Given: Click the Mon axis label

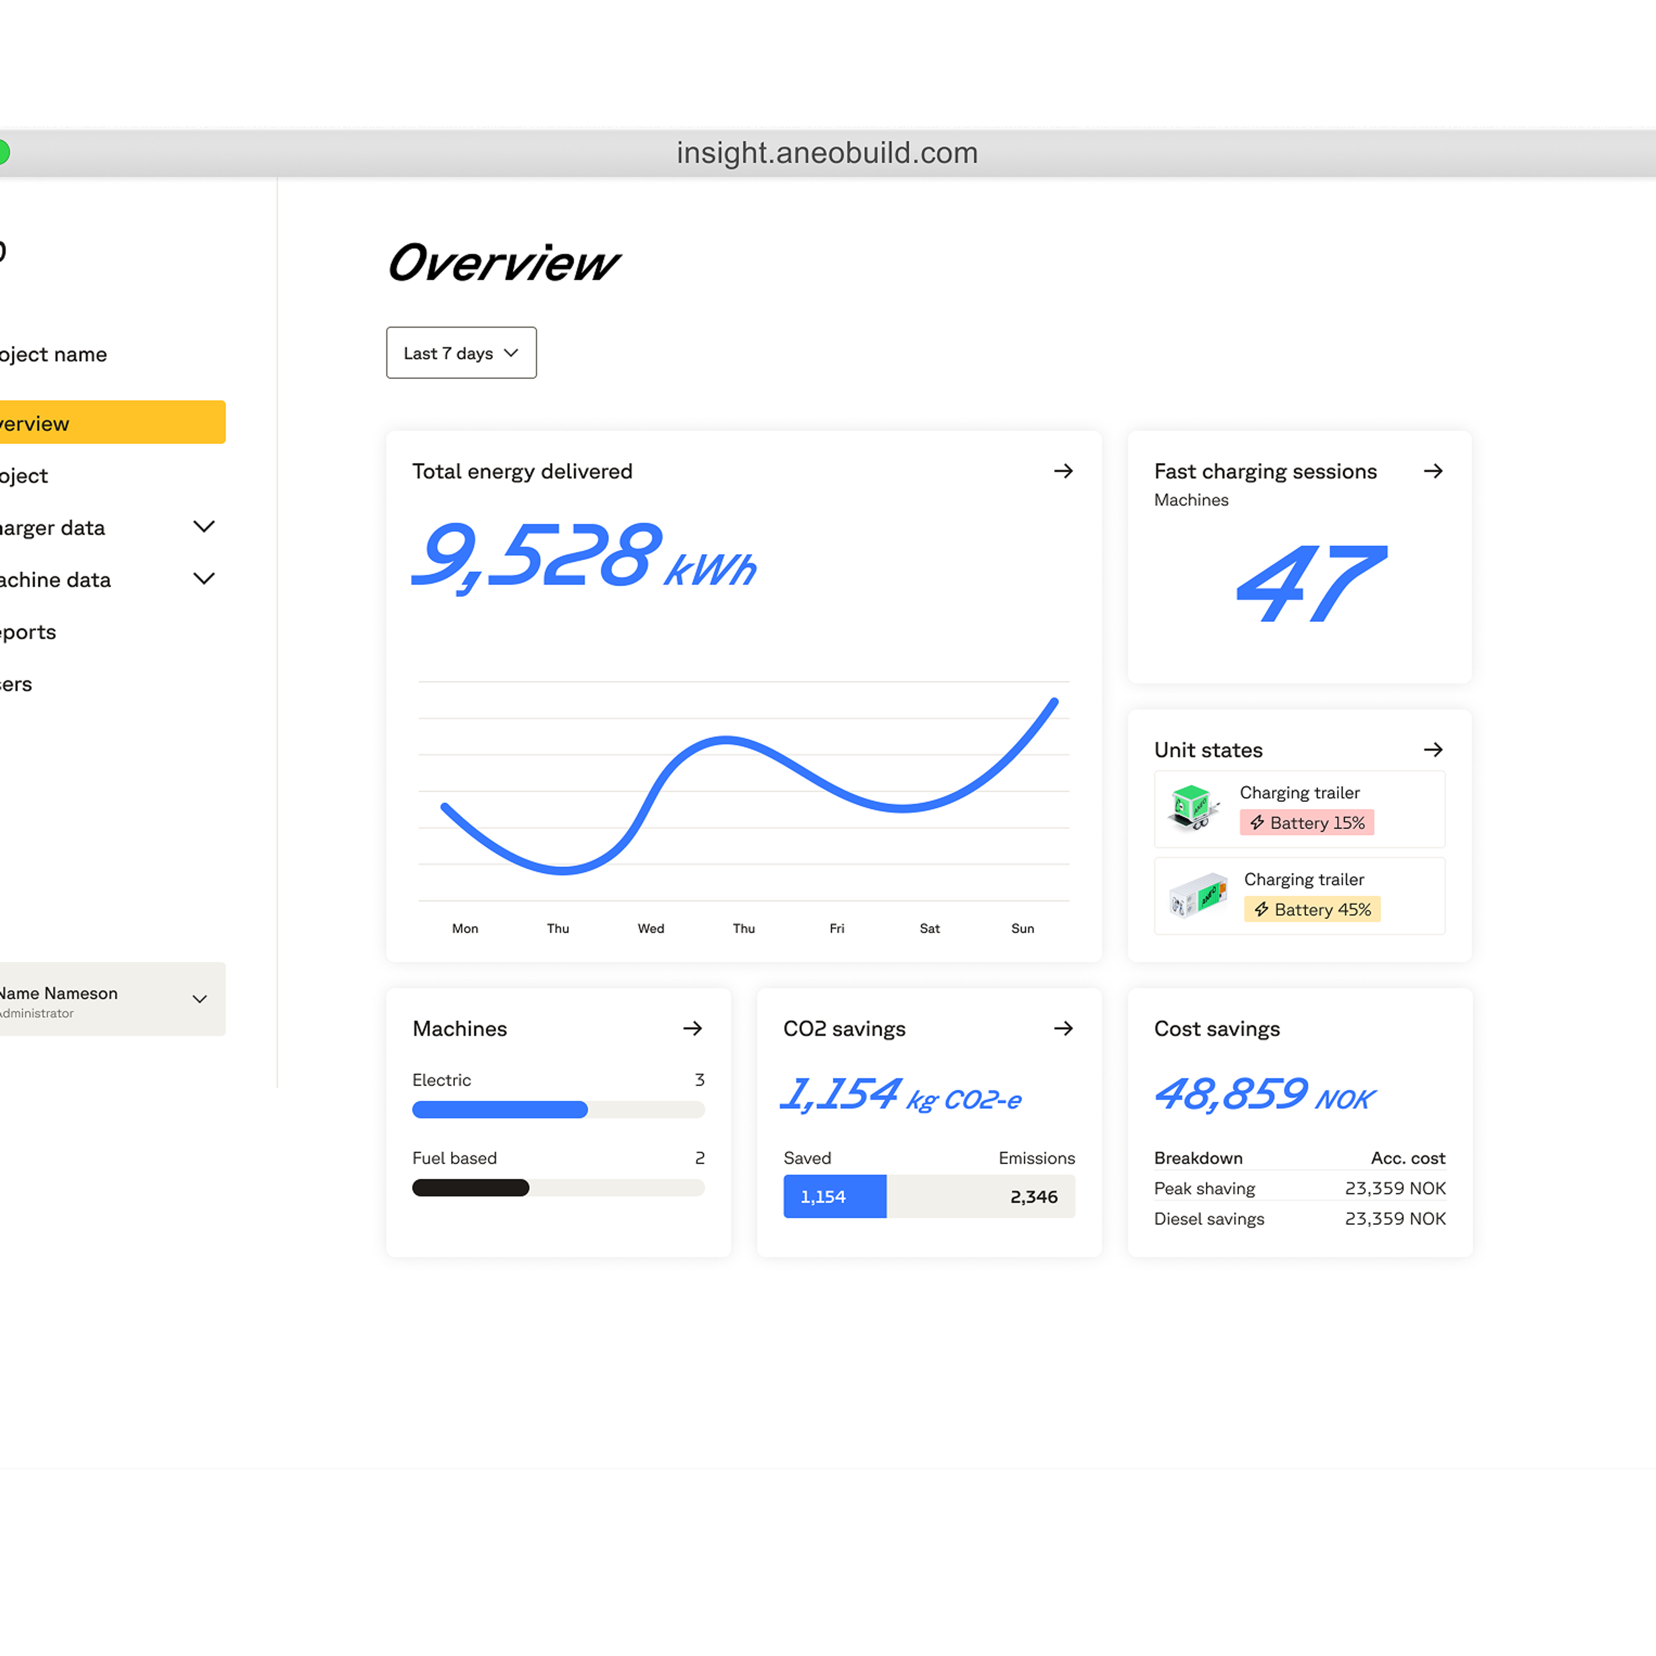Looking at the screenshot, I should [x=464, y=928].
